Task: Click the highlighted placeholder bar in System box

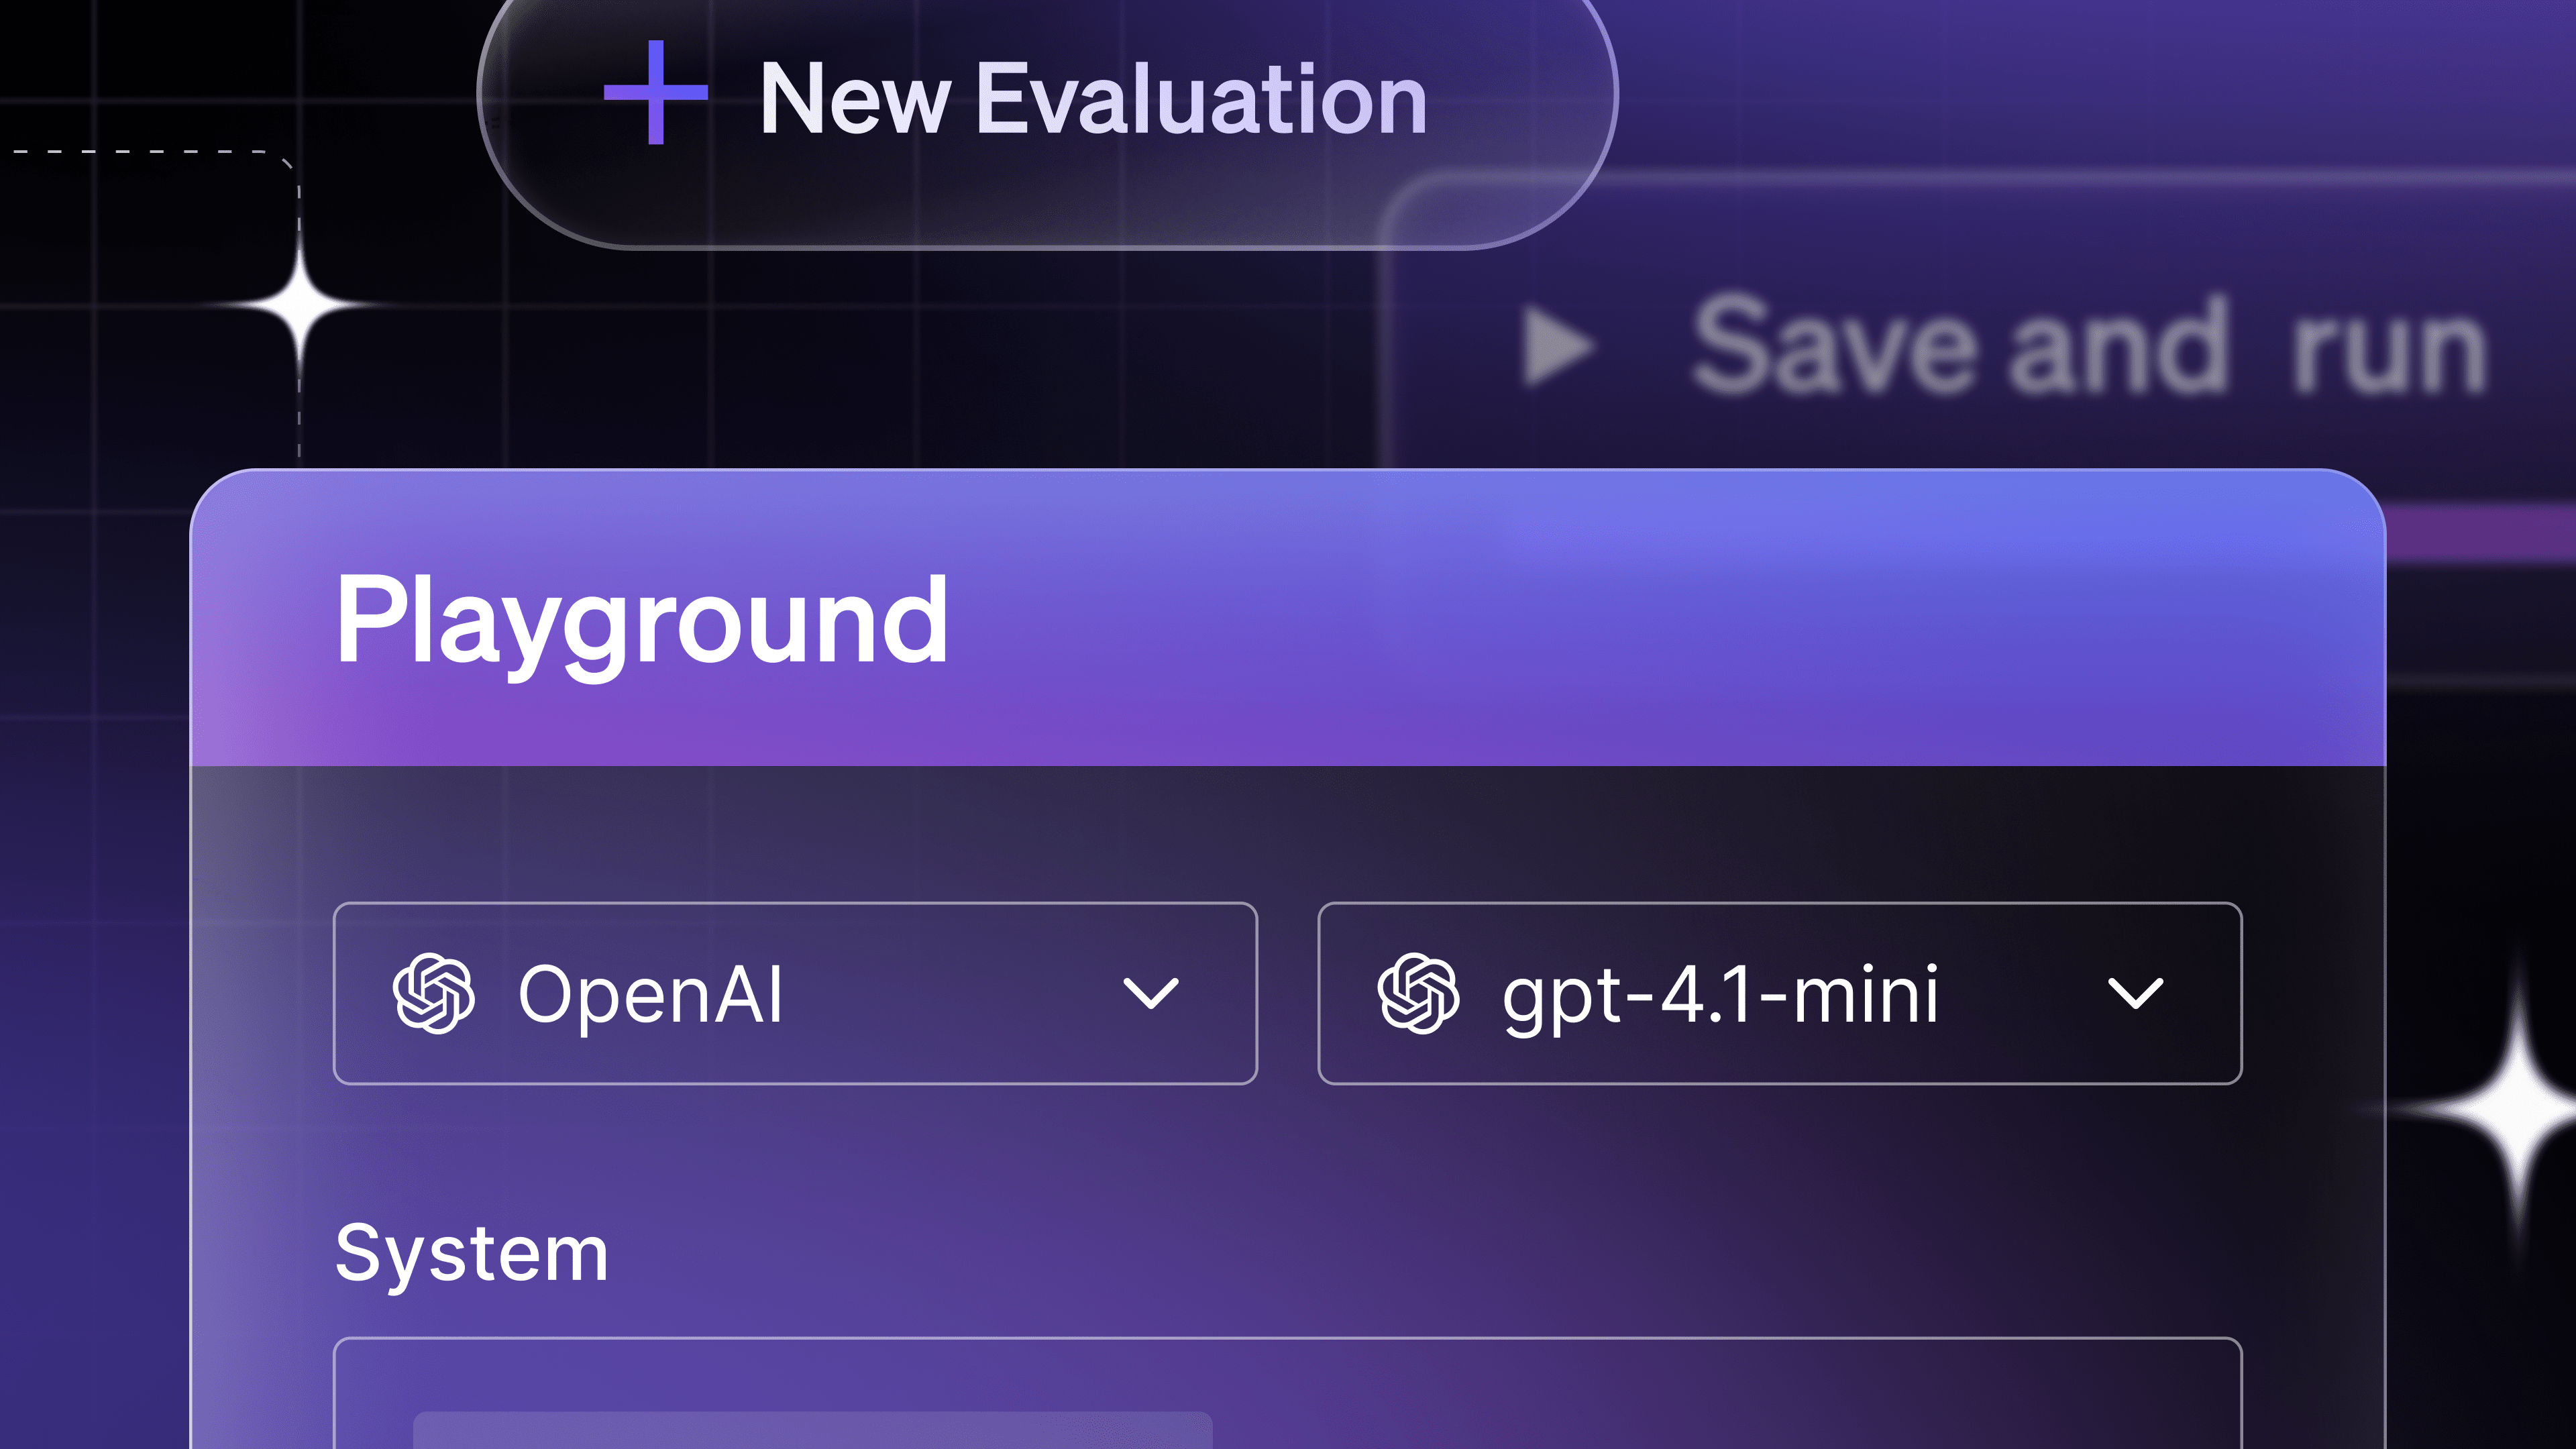Action: pyautogui.click(x=812, y=1430)
